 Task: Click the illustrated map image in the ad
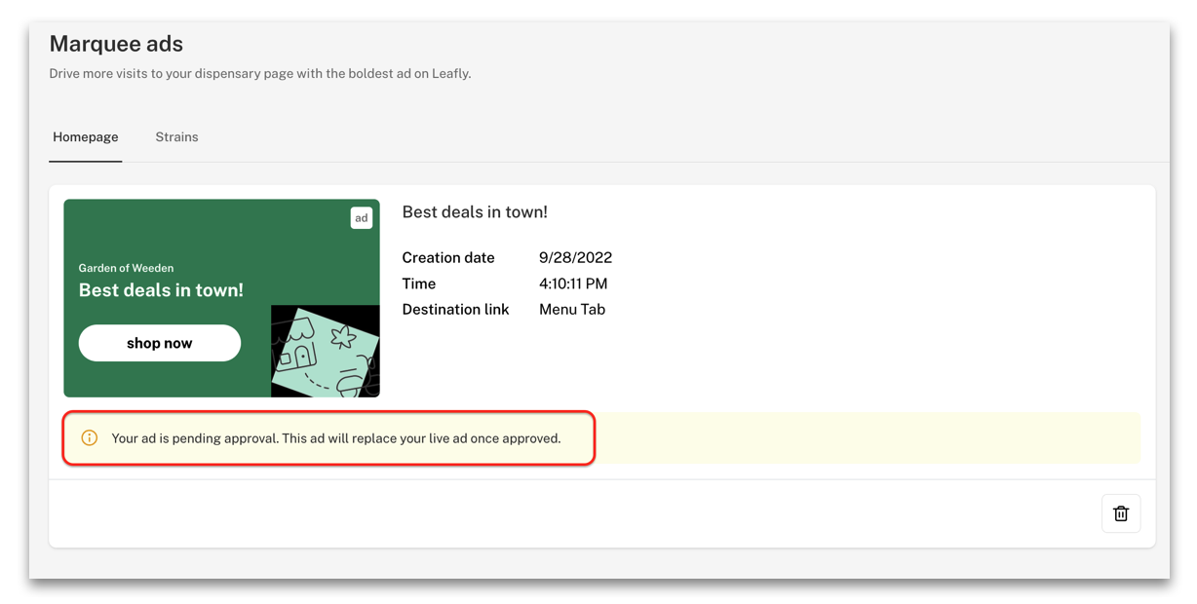(326, 351)
